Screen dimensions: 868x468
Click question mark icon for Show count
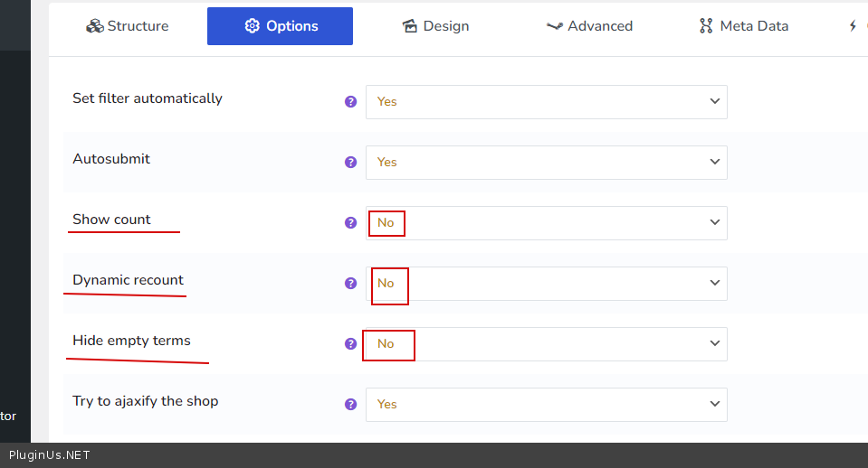point(351,223)
